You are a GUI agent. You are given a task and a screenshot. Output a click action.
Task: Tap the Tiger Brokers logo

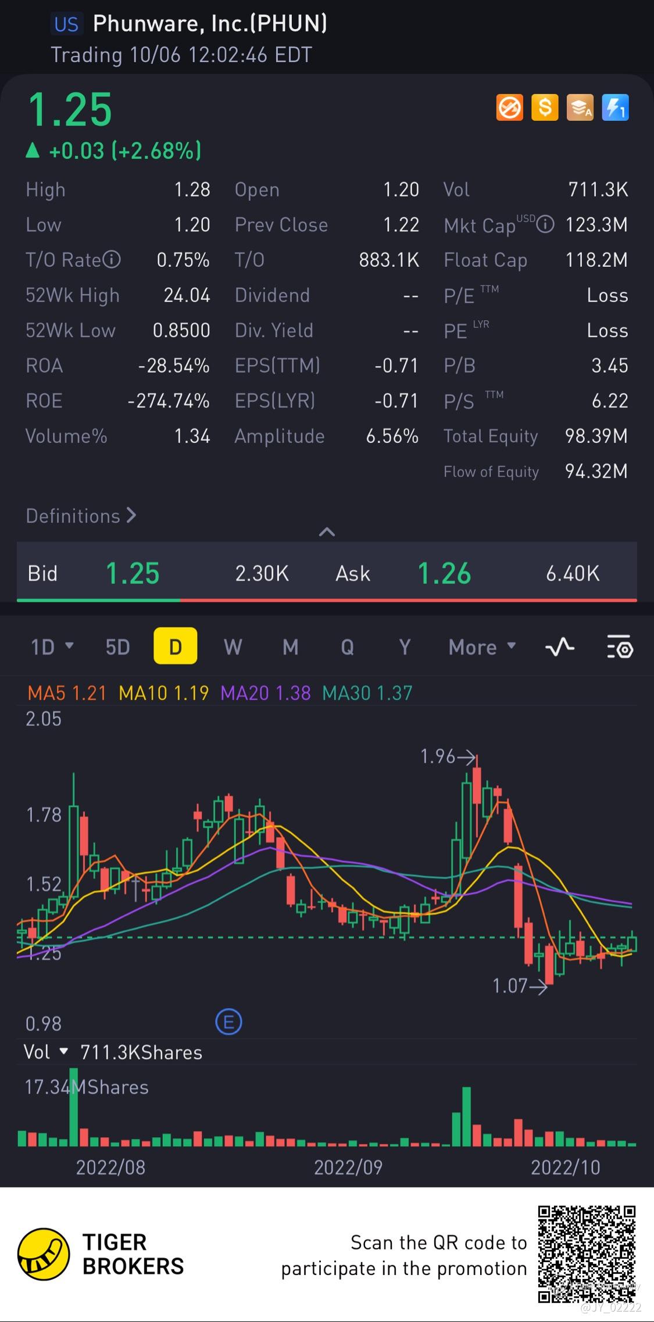click(x=100, y=1254)
